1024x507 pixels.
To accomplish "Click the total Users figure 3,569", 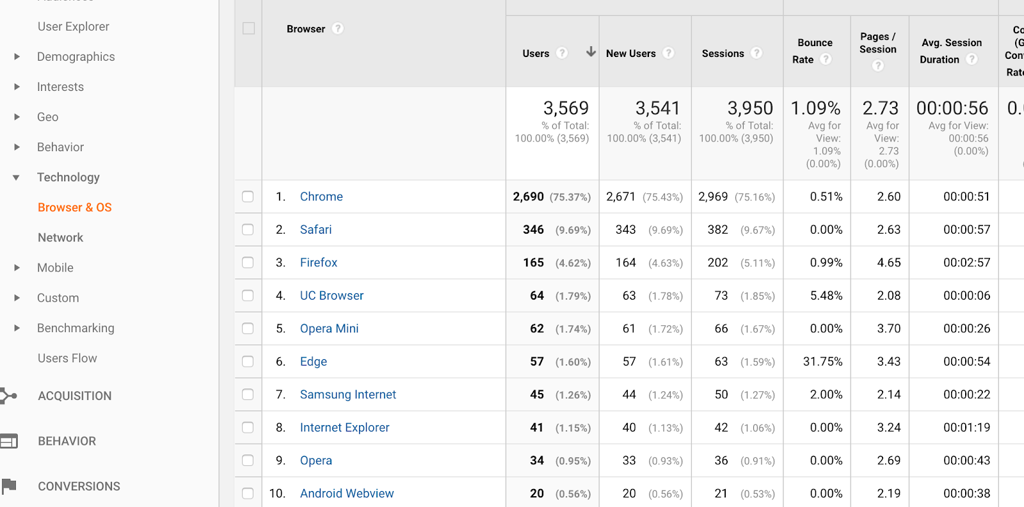I will coord(566,108).
